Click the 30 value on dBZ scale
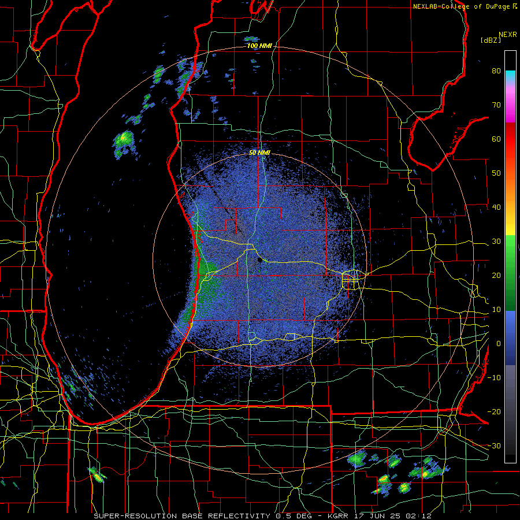The image size is (520, 520). [496, 242]
